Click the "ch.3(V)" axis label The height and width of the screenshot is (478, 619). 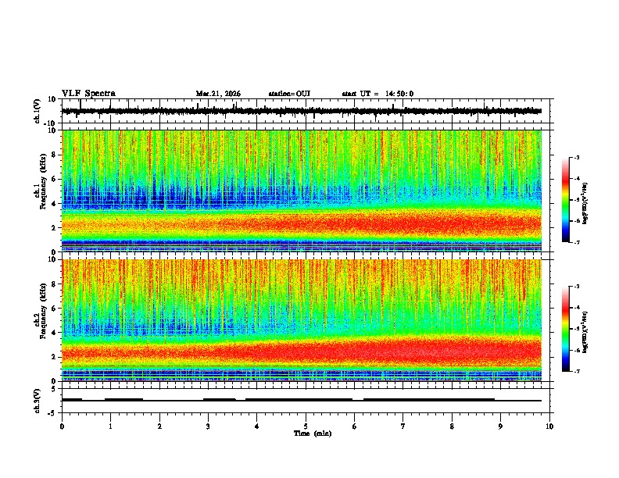click(x=38, y=401)
